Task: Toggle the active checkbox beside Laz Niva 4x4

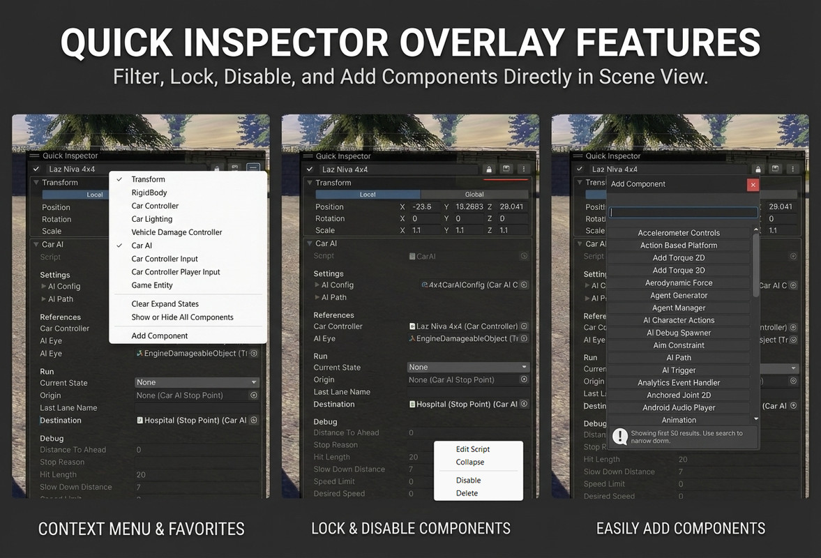Action: tap(309, 169)
